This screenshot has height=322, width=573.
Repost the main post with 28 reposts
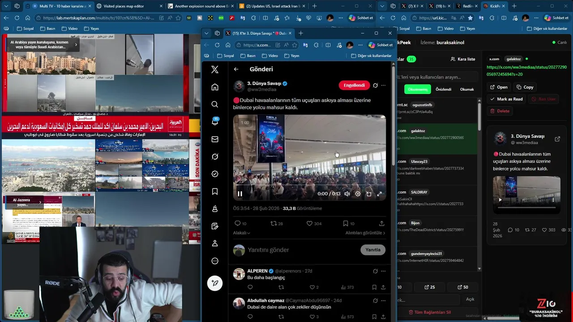274,223
